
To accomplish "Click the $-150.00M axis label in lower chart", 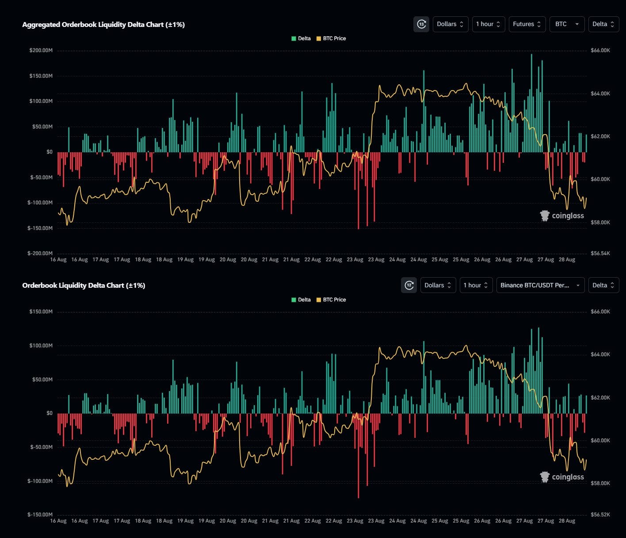I will point(40,515).
